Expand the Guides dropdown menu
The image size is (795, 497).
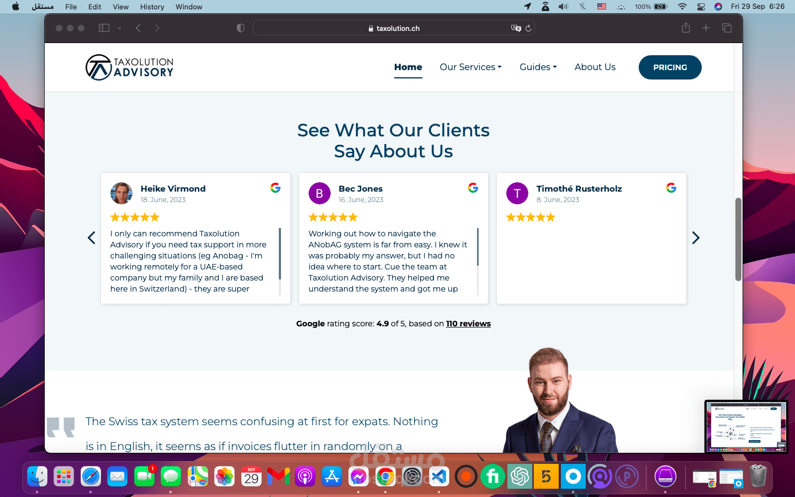pyautogui.click(x=538, y=67)
